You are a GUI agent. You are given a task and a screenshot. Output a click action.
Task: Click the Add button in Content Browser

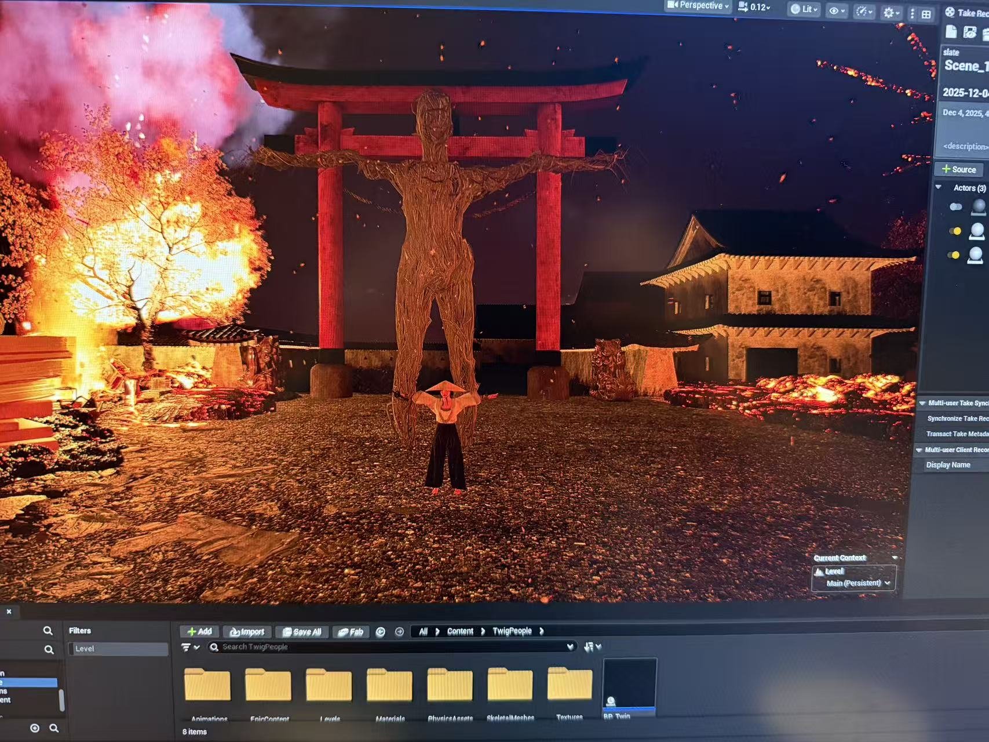[199, 631]
